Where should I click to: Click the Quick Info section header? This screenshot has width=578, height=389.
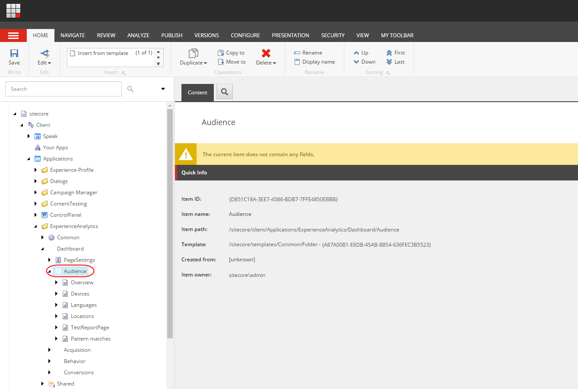376,173
